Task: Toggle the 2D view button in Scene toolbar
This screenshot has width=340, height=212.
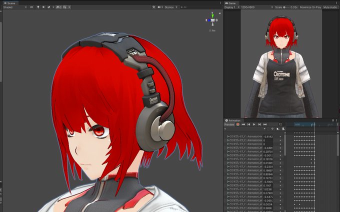Action: [31, 7]
